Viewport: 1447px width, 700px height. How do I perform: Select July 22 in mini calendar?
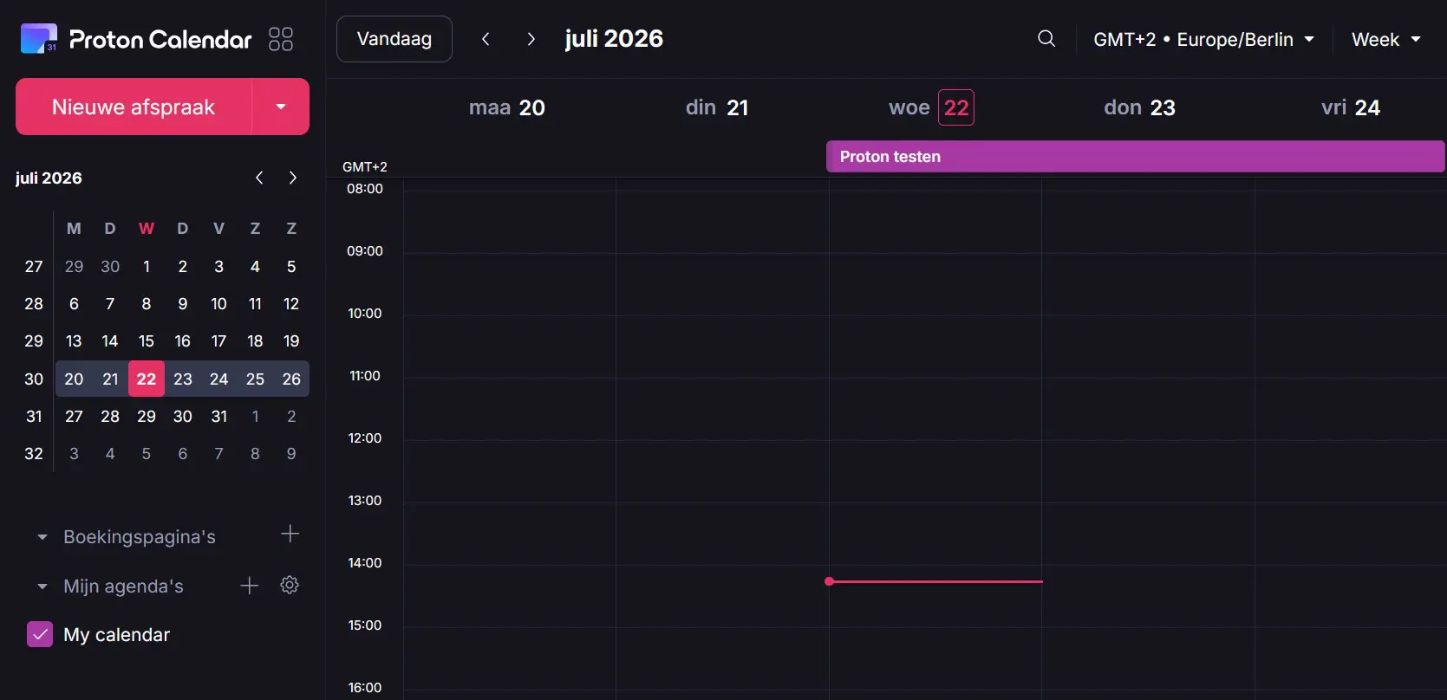pyautogui.click(x=147, y=379)
